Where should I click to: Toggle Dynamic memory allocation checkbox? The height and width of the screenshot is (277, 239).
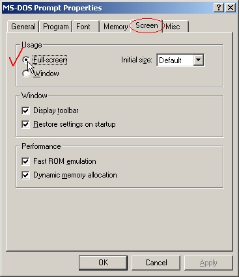[25, 175]
